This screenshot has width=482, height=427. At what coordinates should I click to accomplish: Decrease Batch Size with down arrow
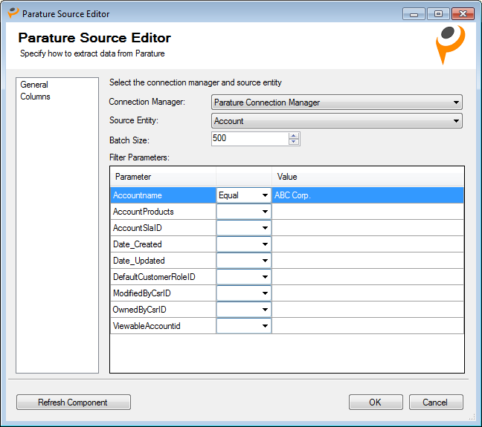(294, 142)
